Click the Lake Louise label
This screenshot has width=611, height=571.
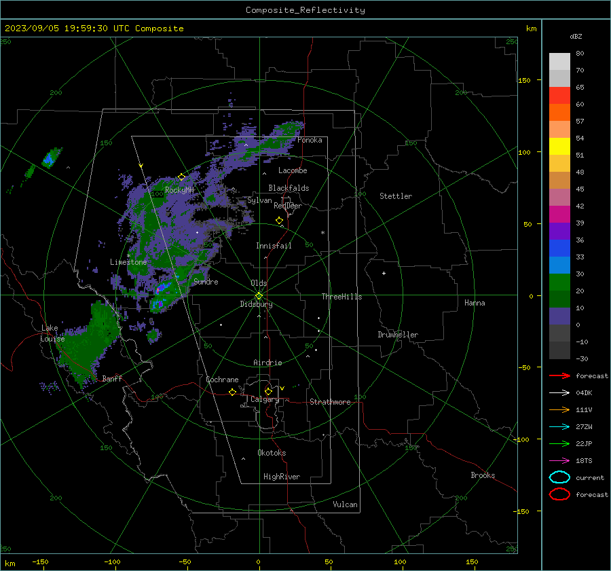pos(52,333)
